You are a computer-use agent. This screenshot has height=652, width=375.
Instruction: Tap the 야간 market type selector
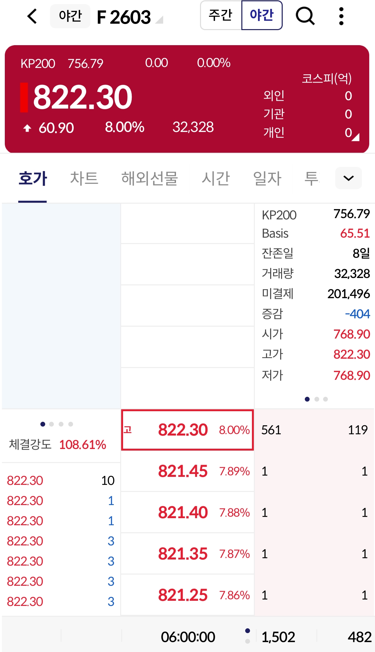[70, 16]
